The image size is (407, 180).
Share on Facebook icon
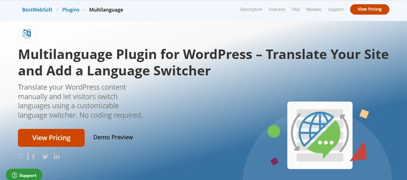point(33,157)
